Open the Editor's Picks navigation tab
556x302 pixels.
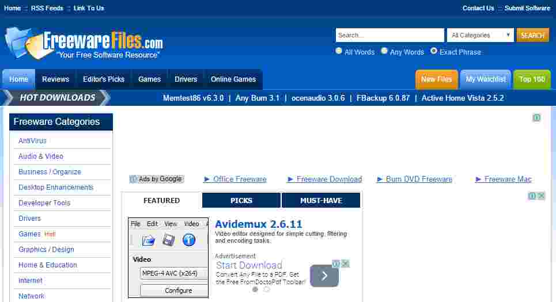point(104,79)
